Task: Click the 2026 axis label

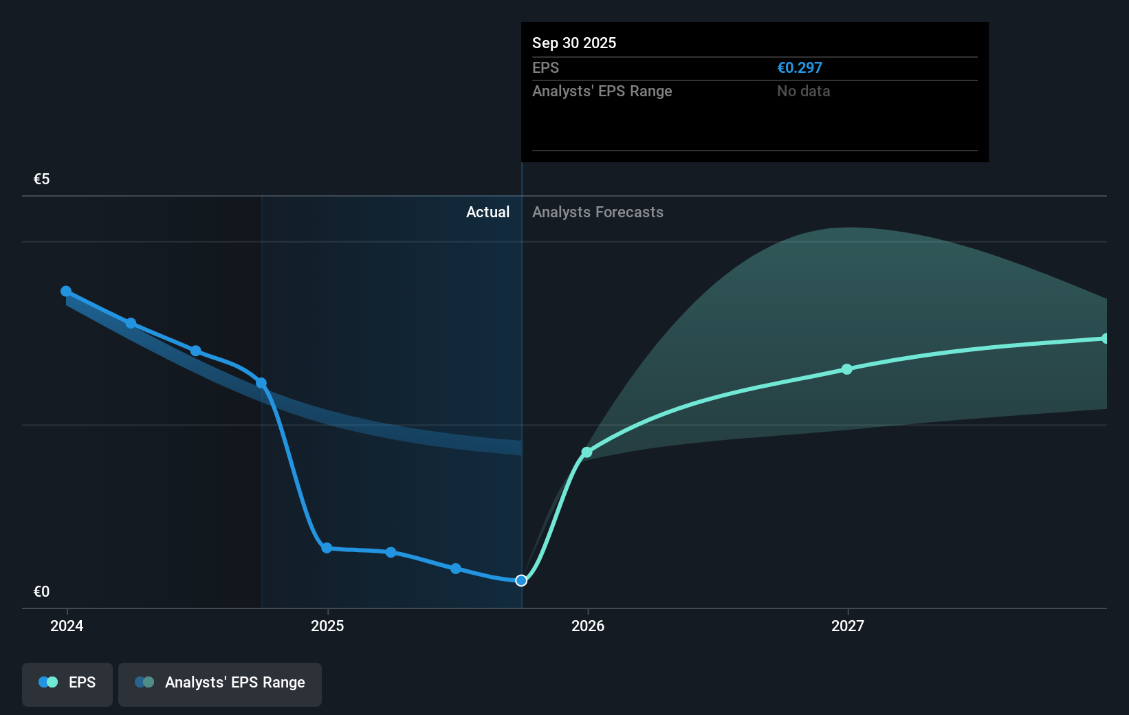Action: (x=589, y=626)
